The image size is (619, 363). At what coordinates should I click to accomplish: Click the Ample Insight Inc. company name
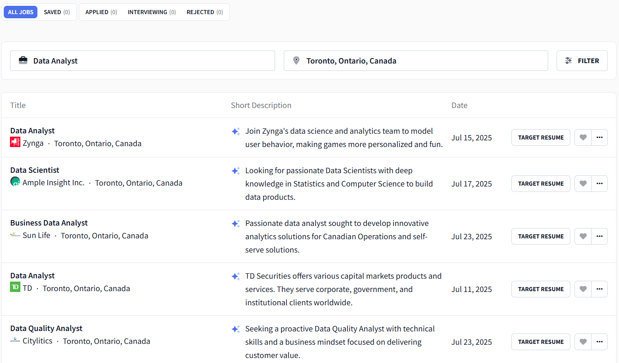tap(53, 183)
